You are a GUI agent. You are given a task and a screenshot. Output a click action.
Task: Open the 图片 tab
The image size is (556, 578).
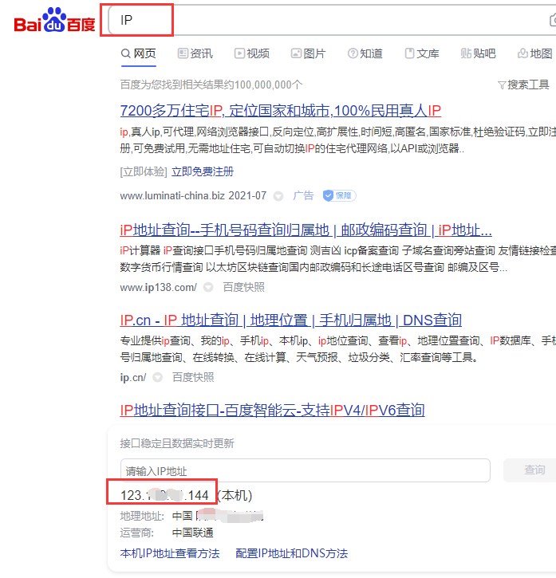[309, 53]
